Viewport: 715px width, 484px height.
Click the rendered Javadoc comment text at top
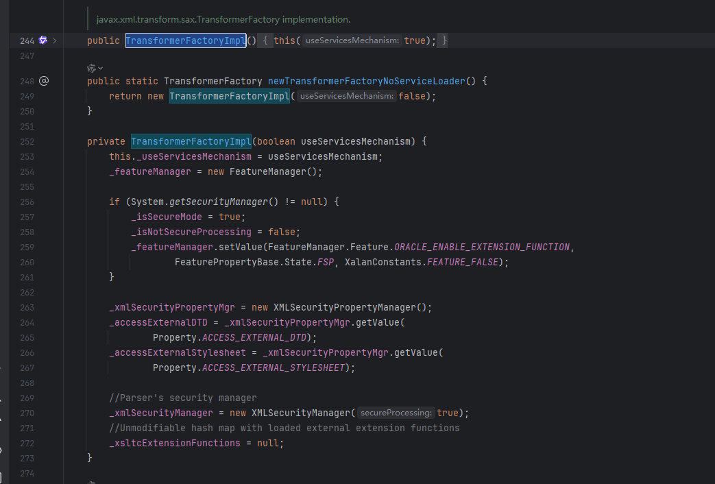[x=223, y=20]
